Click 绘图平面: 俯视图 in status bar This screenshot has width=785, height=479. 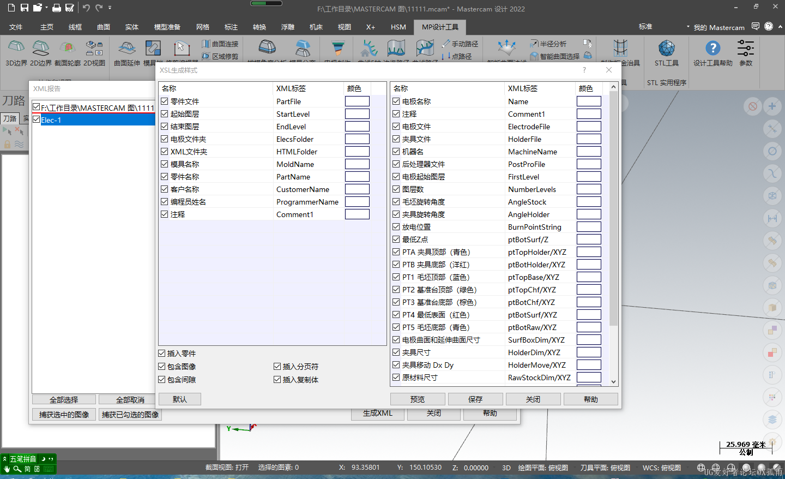click(543, 468)
